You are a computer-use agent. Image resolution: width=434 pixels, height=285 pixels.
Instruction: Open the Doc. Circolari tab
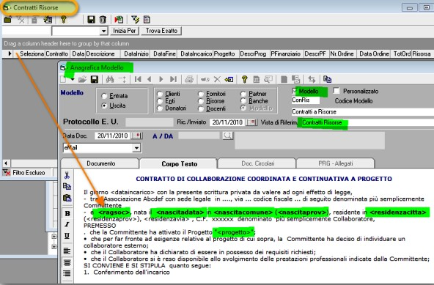tap(258, 163)
